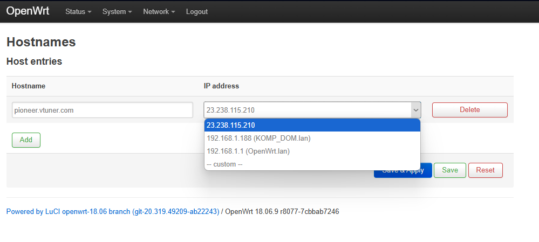Screen dimensions: 539x242
Task: Select 192.168.1.188 (KOMP_DOM.lan) option
Action: [x=312, y=139]
